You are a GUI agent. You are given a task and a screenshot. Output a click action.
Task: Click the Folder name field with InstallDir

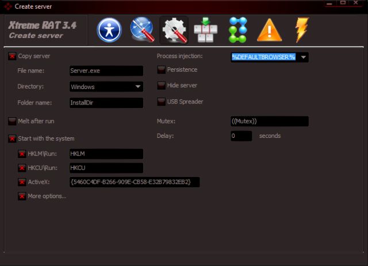point(106,103)
